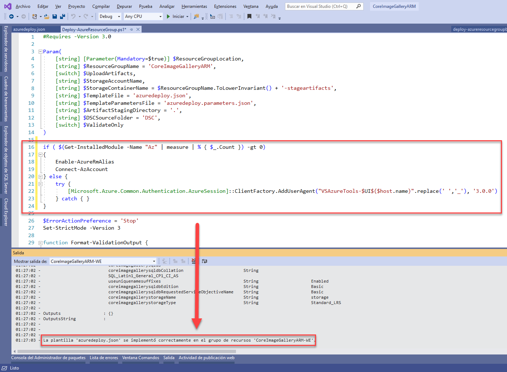Start debugging with the Iniciar button
The height and width of the screenshot is (372, 507).
[177, 16]
